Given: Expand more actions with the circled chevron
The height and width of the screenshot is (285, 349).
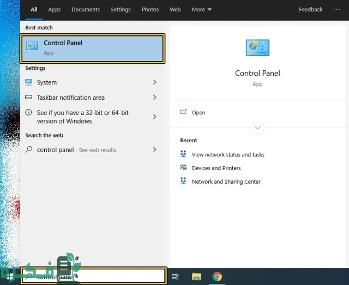Looking at the screenshot, I should click(x=257, y=128).
